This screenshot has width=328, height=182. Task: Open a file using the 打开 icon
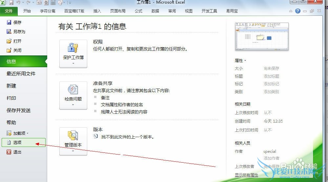pos(9,41)
